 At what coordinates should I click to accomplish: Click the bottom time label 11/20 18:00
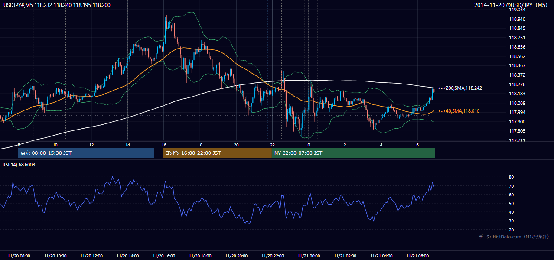coord(200,256)
